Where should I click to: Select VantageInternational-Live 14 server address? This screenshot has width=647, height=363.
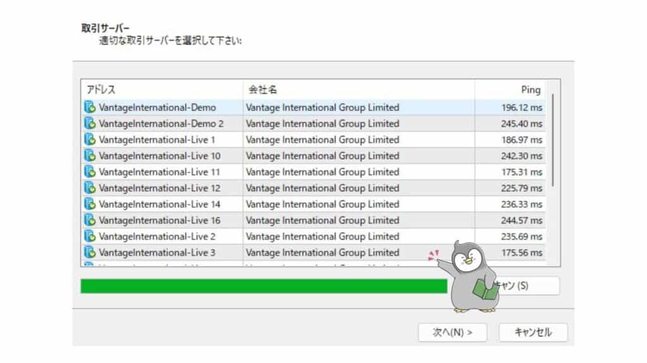159,204
